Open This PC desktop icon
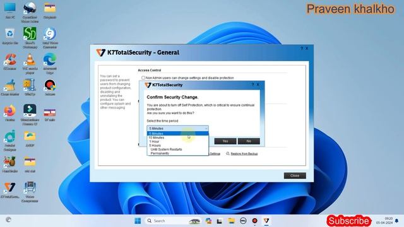The width and height of the screenshot is (404, 227). (10, 11)
